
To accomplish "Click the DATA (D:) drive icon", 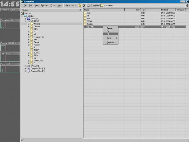I will 29,66.
